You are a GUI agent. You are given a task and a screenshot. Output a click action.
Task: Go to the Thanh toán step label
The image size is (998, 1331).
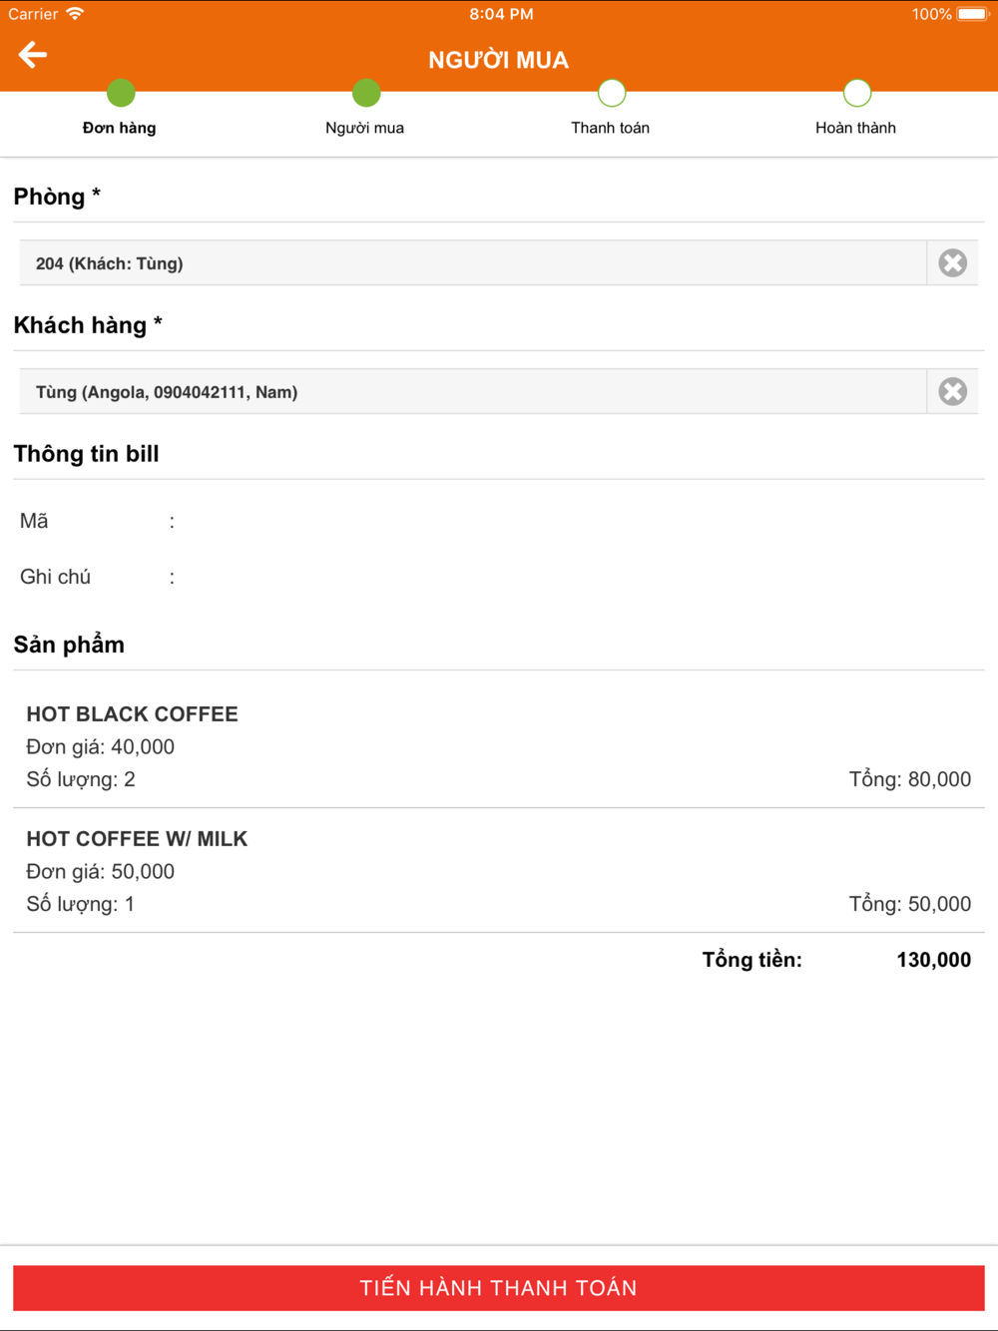[x=610, y=128]
